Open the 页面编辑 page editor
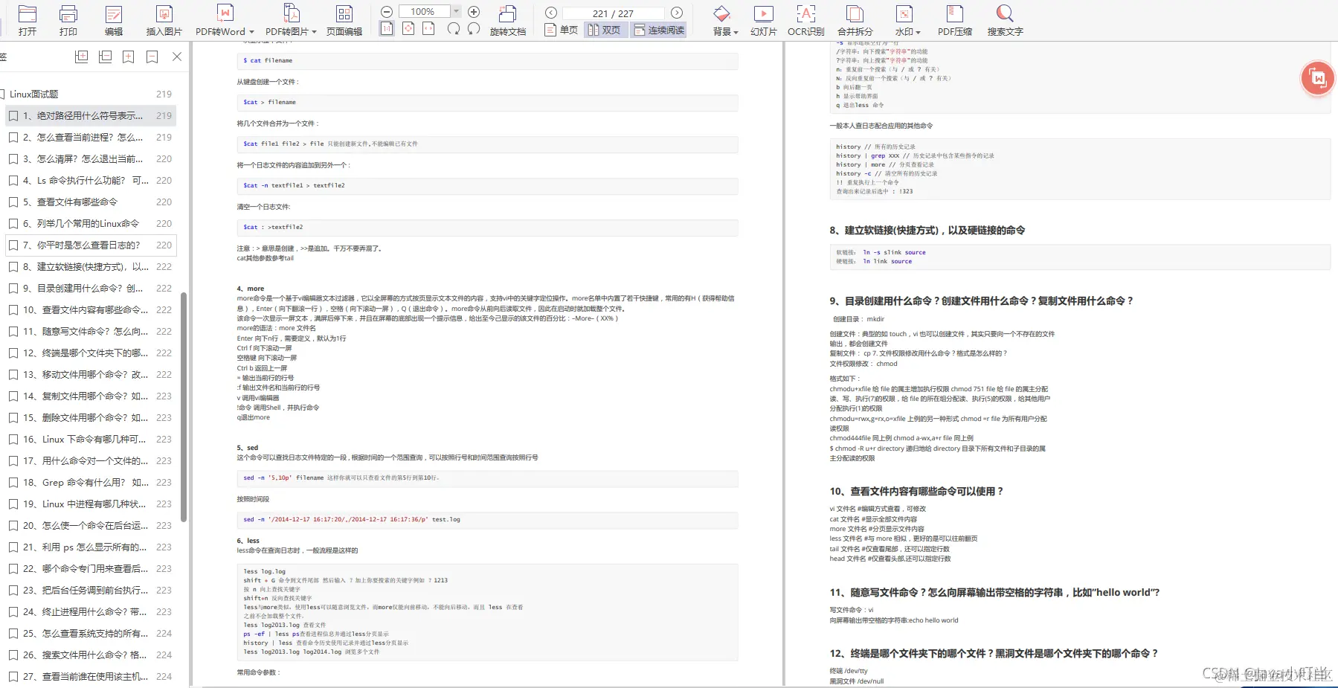Viewport: 1338px width, 688px height. tap(344, 20)
